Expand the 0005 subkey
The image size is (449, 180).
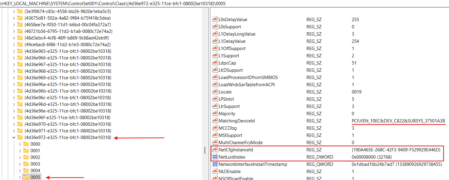[x=20, y=177]
